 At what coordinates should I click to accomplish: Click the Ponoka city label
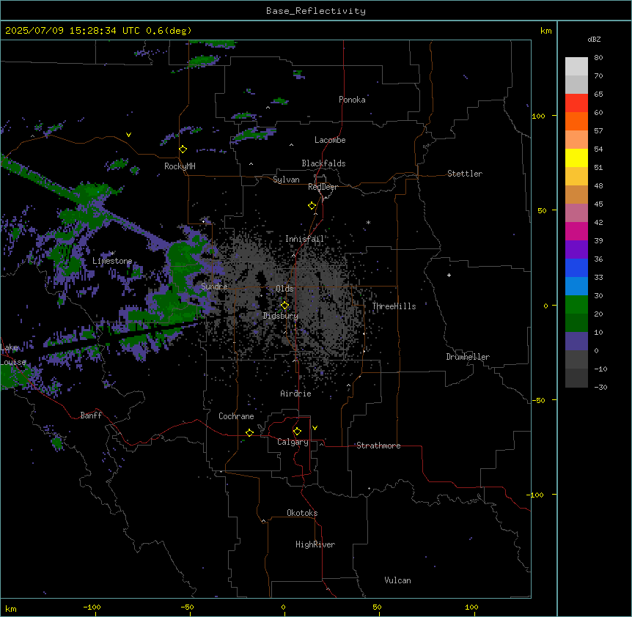(352, 100)
